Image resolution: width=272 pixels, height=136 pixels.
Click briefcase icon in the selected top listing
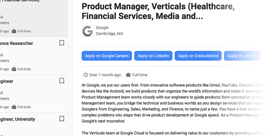[x=14, y=31]
